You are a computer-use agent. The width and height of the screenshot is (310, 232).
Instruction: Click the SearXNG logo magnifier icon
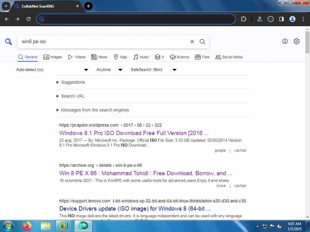tap(8, 42)
